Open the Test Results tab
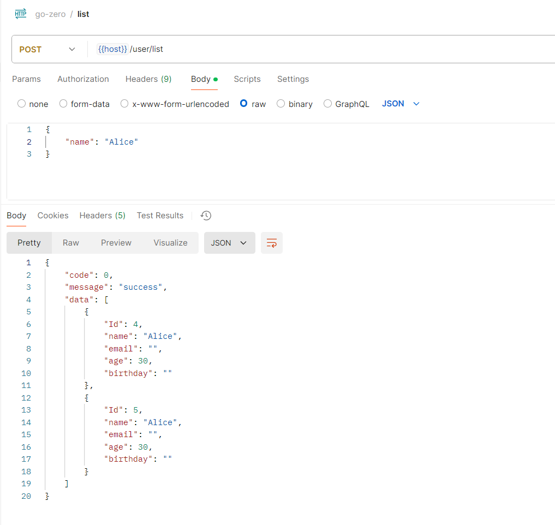 click(x=160, y=216)
